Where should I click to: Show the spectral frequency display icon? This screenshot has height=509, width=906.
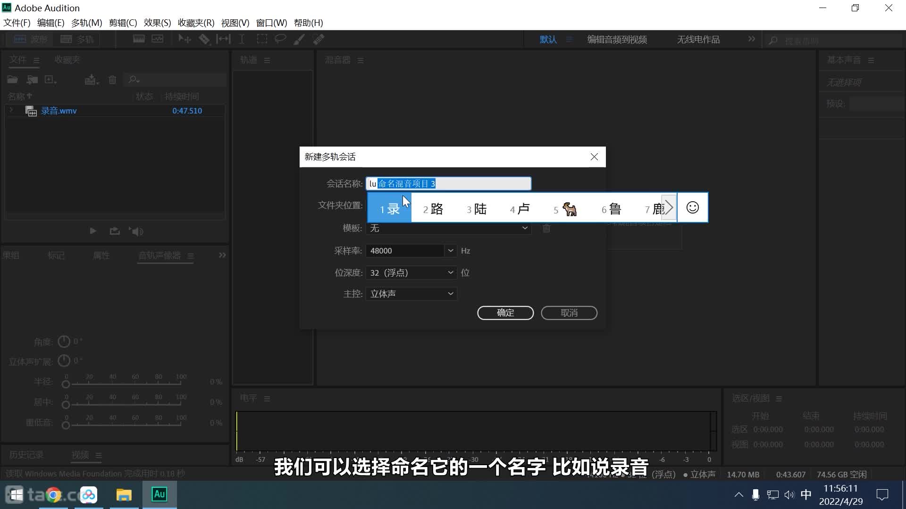pos(139,39)
